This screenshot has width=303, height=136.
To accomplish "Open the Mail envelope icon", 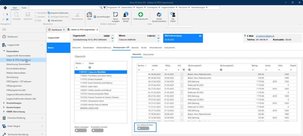I will pyautogui.click(x=89, y=15).
